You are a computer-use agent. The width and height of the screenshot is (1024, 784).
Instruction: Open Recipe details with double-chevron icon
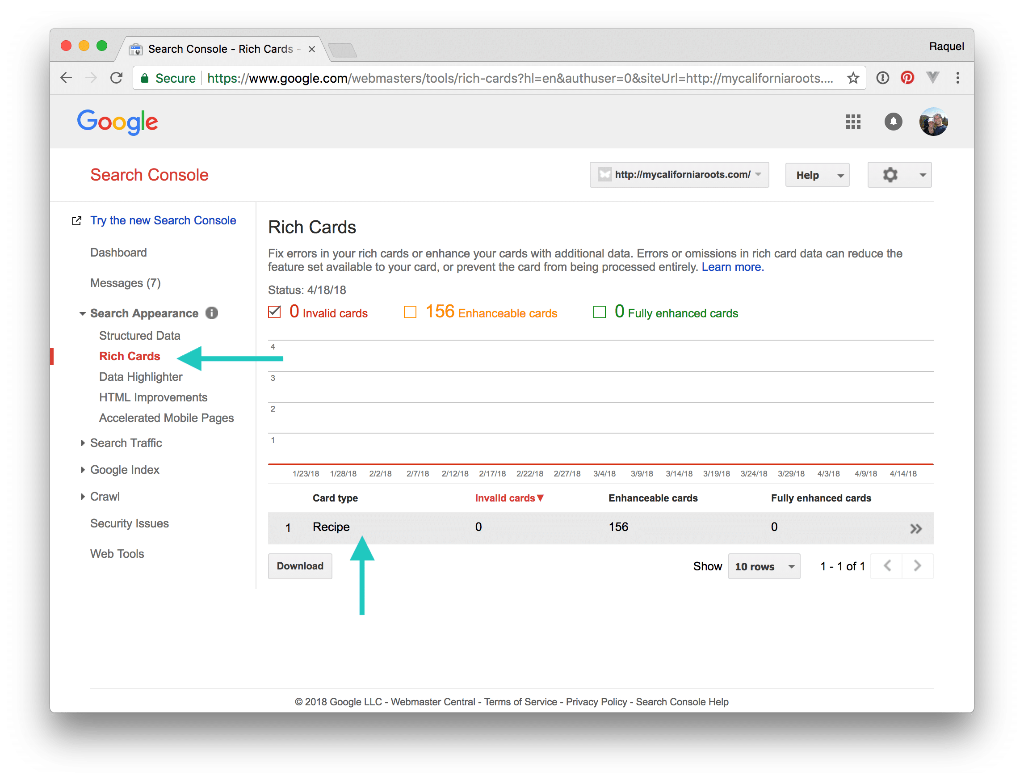coord(916,528)
